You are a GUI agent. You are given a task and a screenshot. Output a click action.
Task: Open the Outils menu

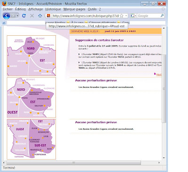click(92, 9)
